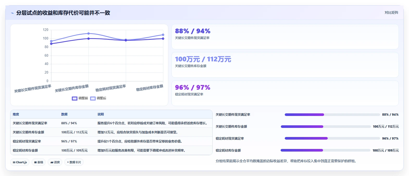409x176 pixels.
Task: Toggle the 调整前 legend item
Action: click(80, 98)
